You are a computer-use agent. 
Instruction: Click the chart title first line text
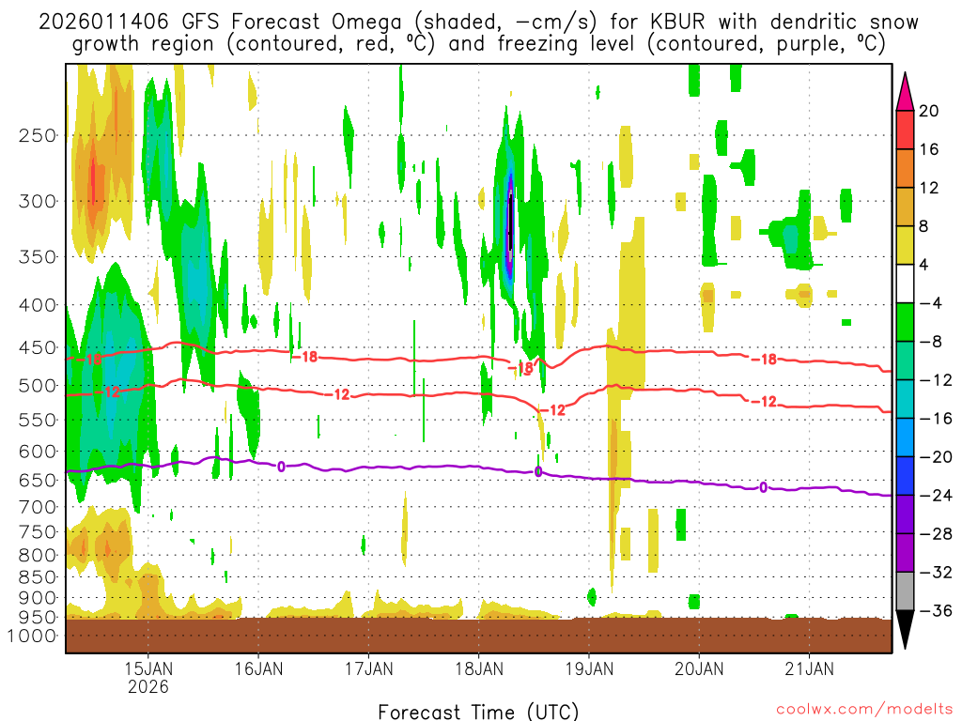478,23
